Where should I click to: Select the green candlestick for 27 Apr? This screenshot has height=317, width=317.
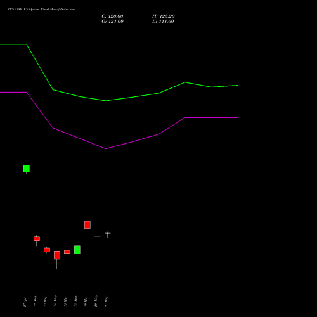pyautogui.click(x=27, y=169)
